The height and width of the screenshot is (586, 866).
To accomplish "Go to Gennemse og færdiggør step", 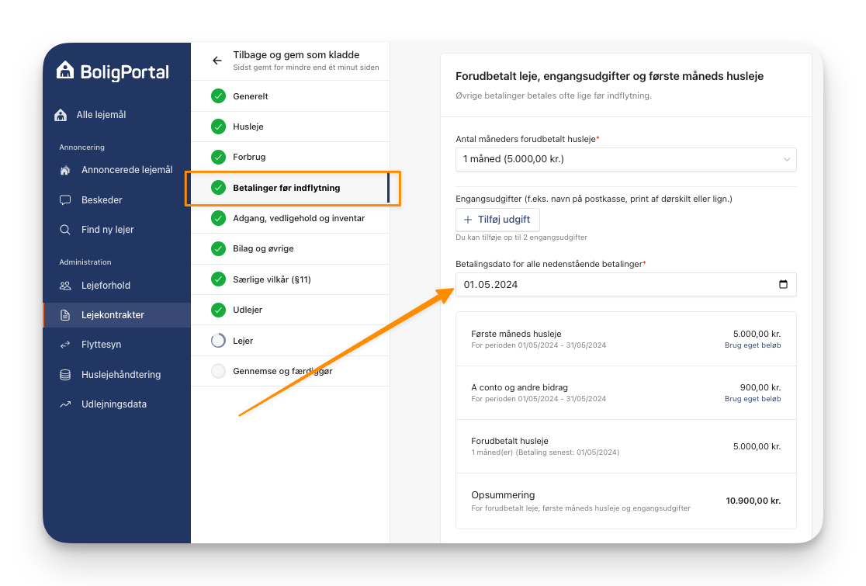I will point(290,371).
